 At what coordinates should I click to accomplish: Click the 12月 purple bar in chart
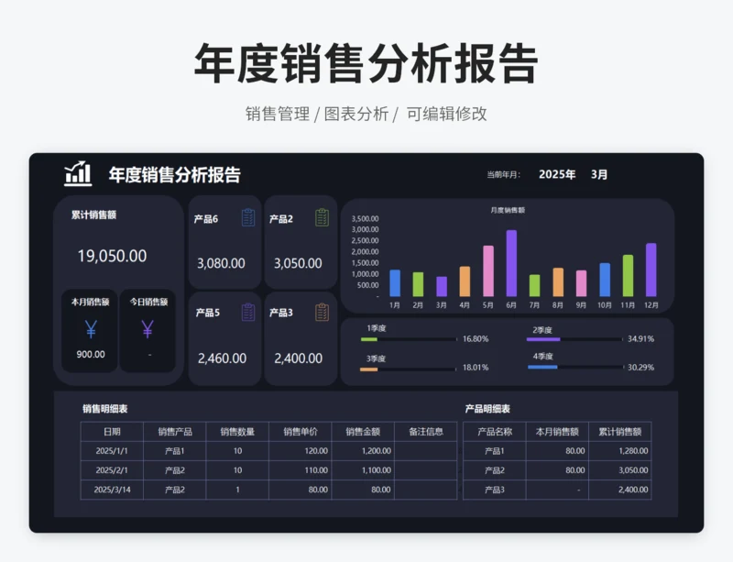651,270
